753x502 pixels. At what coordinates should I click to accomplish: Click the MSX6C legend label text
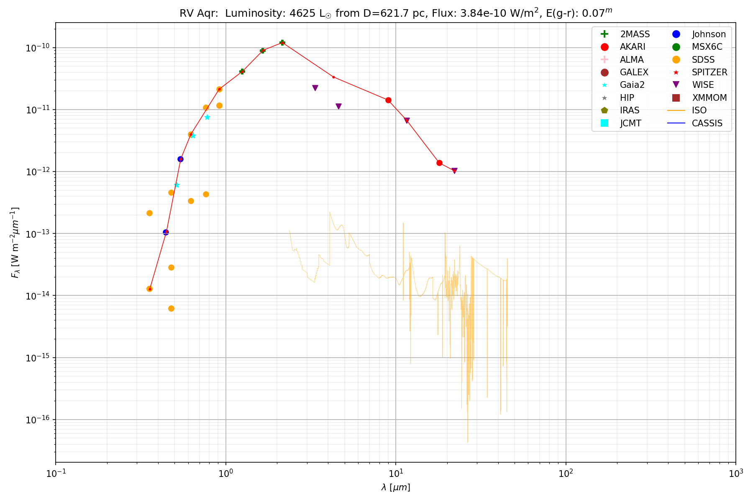707,47
